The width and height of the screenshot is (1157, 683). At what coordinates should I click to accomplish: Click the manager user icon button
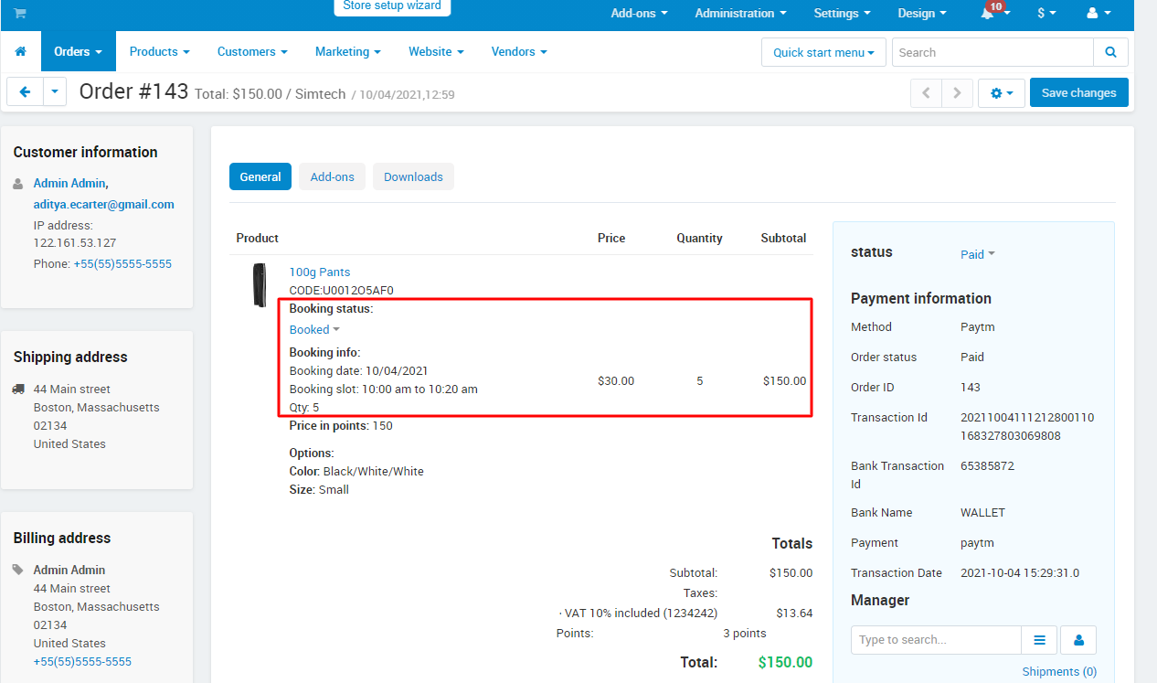coord(1078,640)
